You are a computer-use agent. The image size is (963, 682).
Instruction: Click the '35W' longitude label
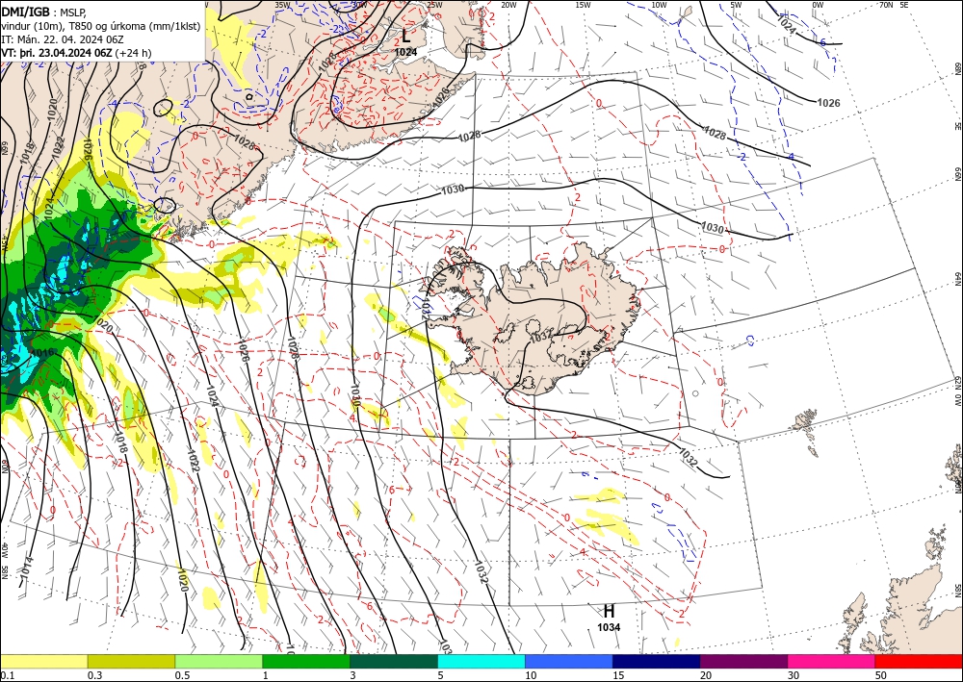pos(282,5)
